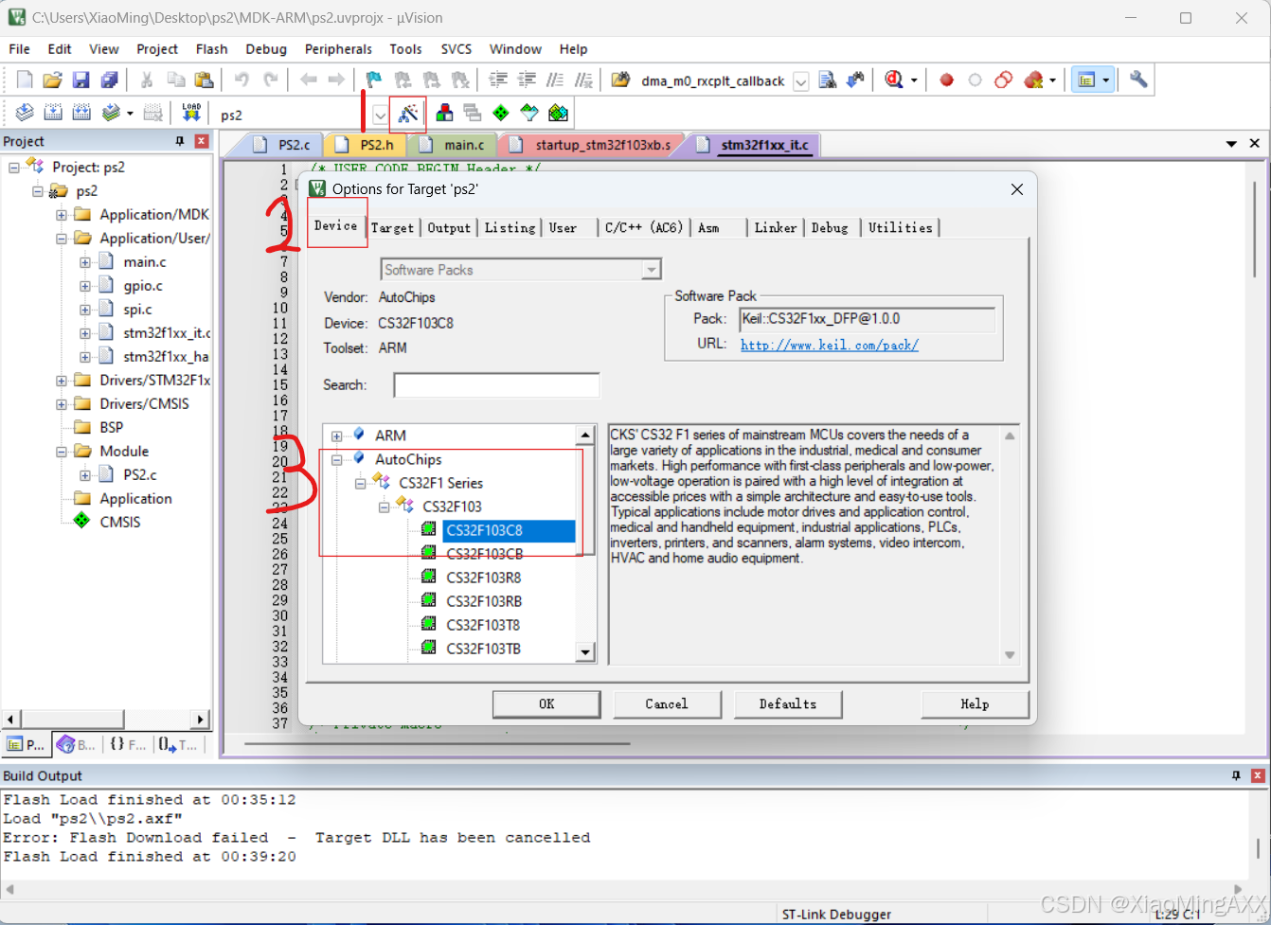Insert a breakpoint at current line
The width and height of the screenshot is (1271, 925).
(x=946, y=80)
